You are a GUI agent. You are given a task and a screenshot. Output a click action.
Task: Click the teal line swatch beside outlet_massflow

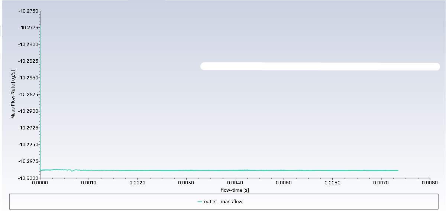pos(200,202)
